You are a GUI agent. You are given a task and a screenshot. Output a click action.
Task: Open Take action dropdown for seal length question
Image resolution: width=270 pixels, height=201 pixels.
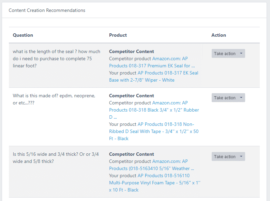[228, 53]
